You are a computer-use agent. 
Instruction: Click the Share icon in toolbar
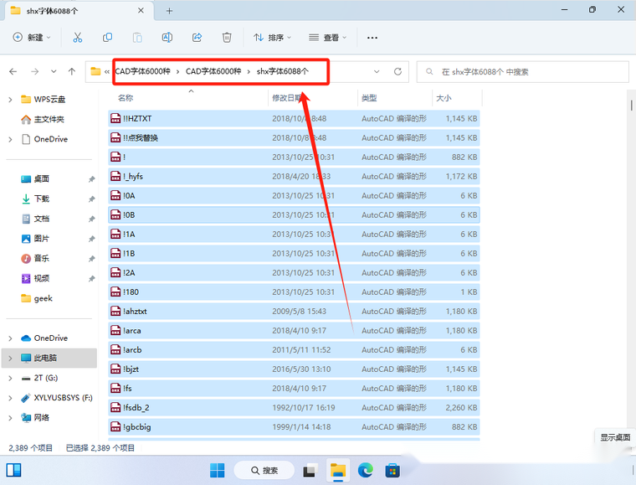(197, 38)
